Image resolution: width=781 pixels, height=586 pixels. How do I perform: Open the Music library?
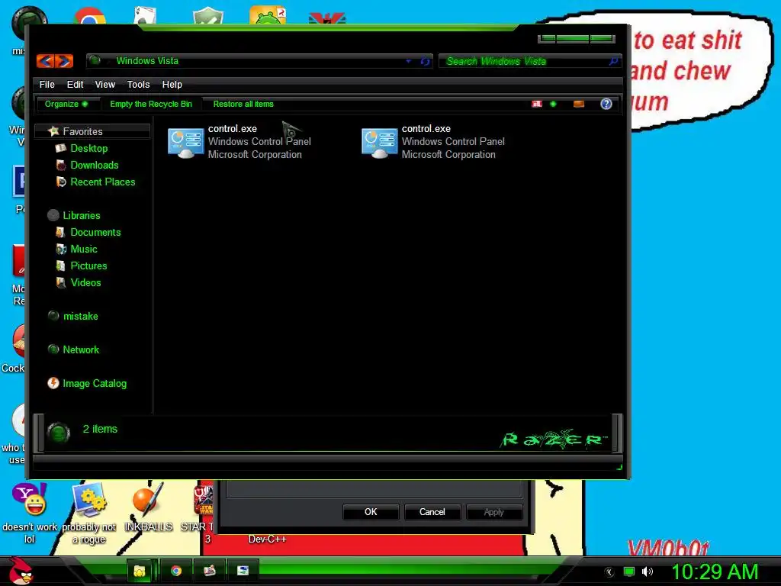pos(84,250)
